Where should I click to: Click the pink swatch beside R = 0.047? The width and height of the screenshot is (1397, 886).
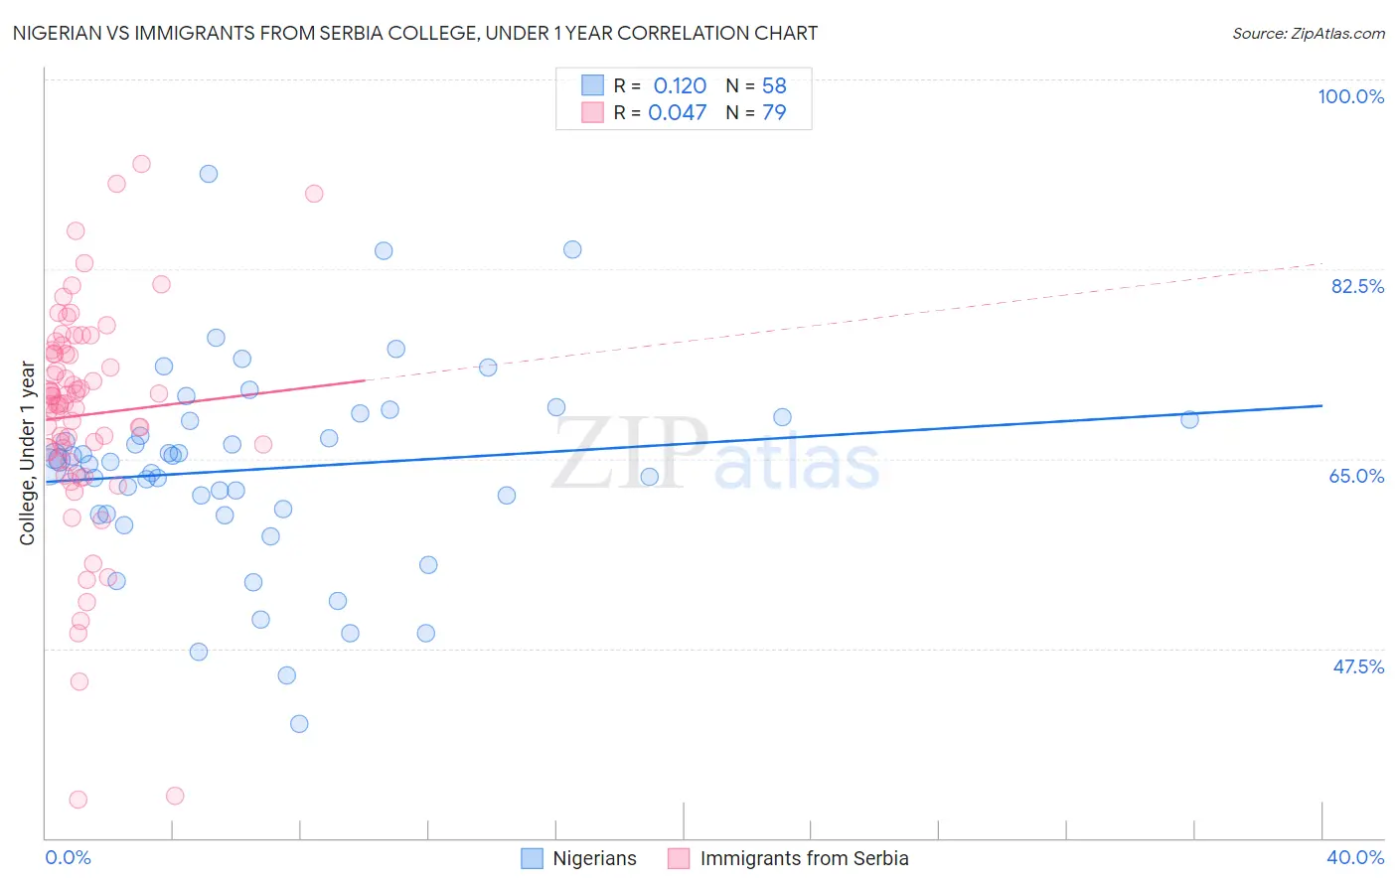pos(592,112)
